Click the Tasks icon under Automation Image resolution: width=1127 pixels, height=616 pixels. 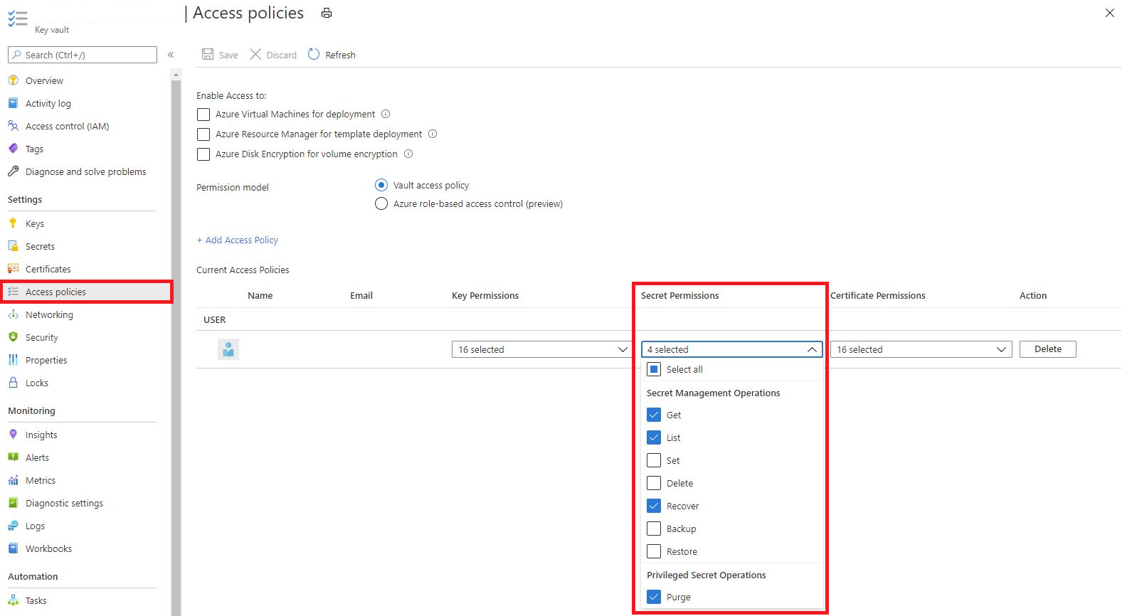coord(13,600)
